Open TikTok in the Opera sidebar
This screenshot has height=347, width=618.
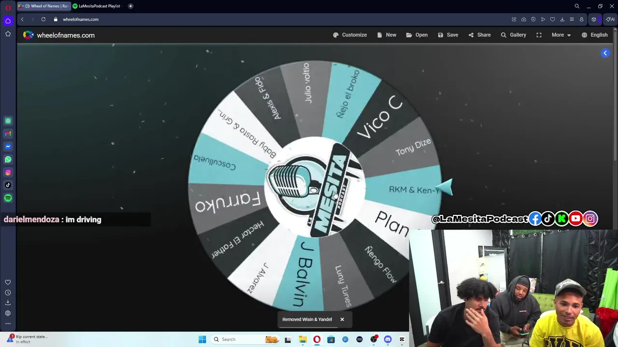pos(8,185)
